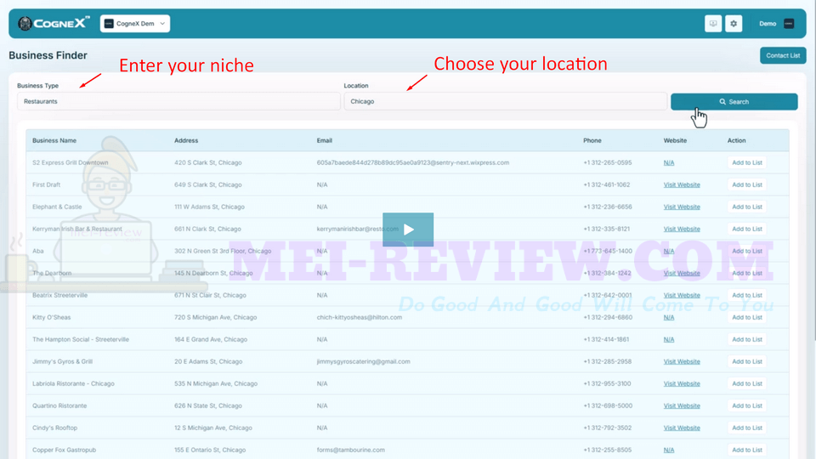This screenshot has width=816, height=459.
Task: Add The Dearborn to list
Action: pyautogui.click(x=747, y=273)
